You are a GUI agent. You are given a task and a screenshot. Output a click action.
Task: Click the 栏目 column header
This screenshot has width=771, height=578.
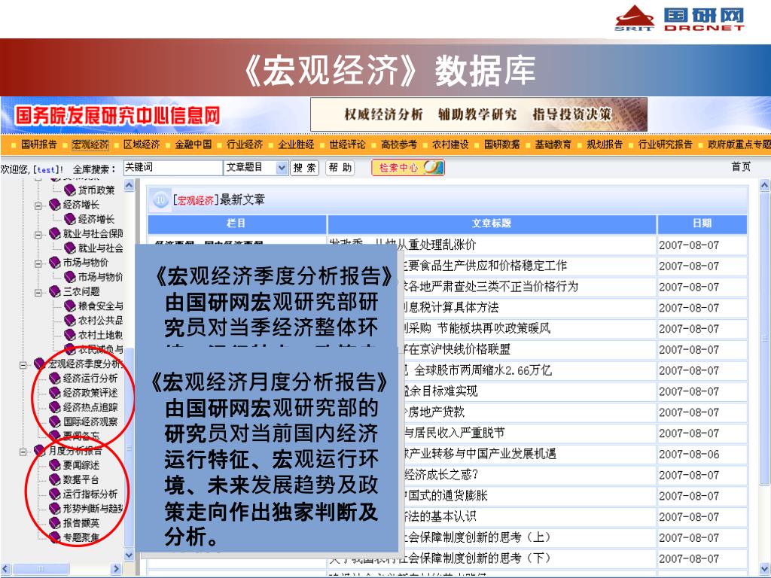(x=236, y=224)
